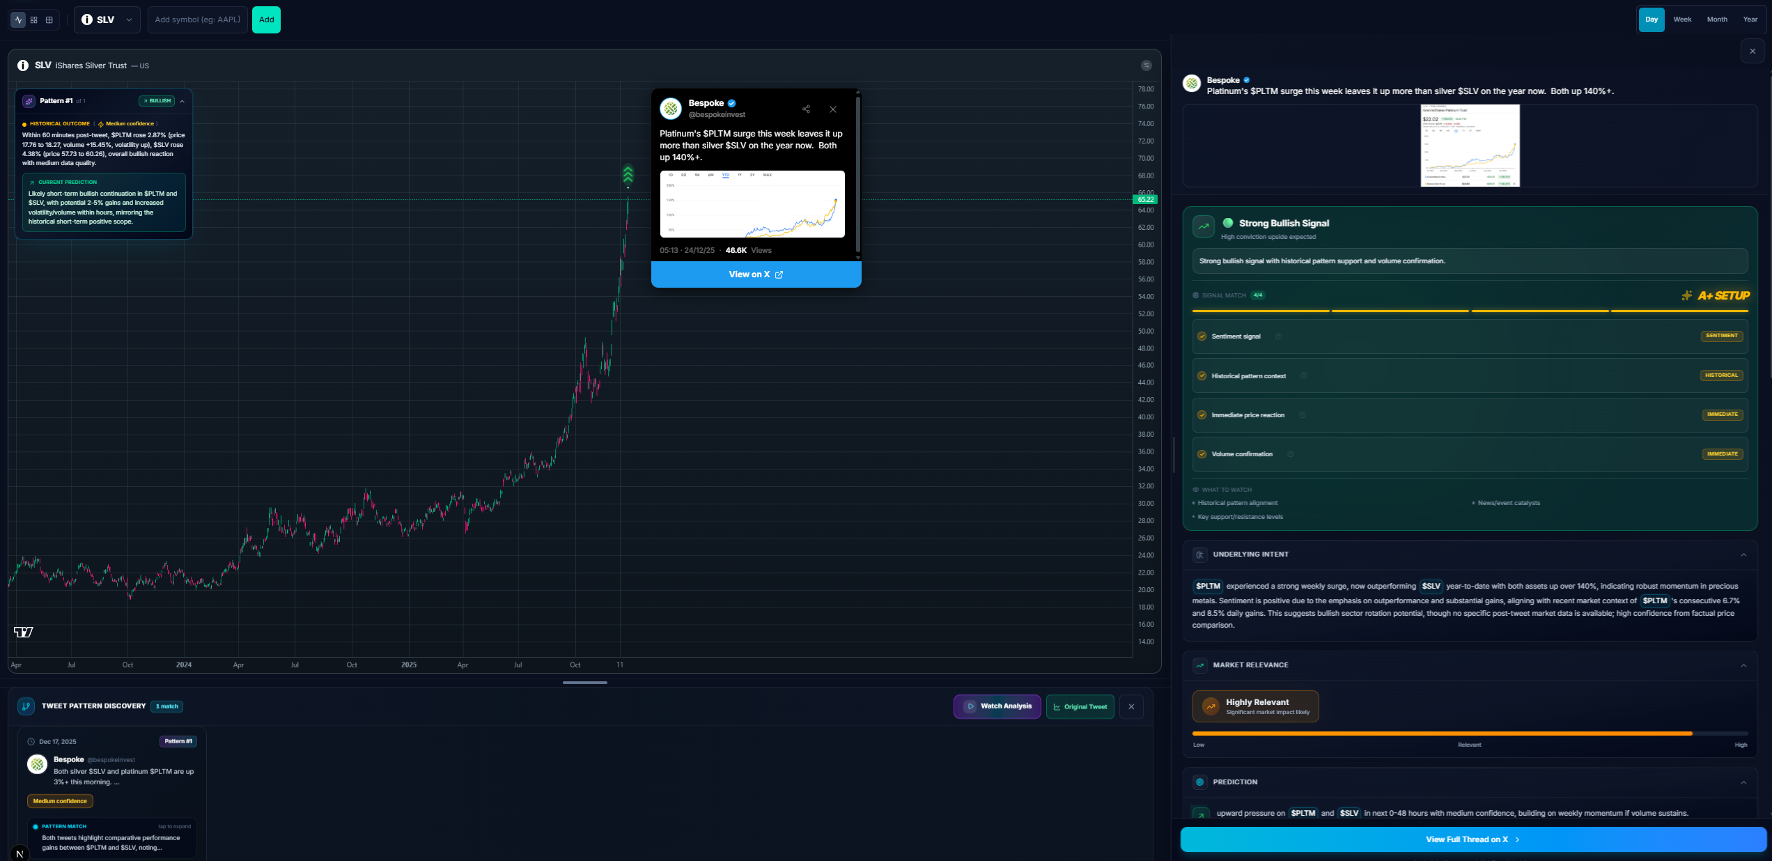Switch to the Week timeframe tab
The height and width of the screenshot is (861, 1772).
pyautogui.click(x=1682, y=20)
